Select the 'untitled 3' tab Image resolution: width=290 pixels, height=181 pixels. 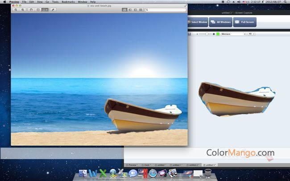coord(210,165)
